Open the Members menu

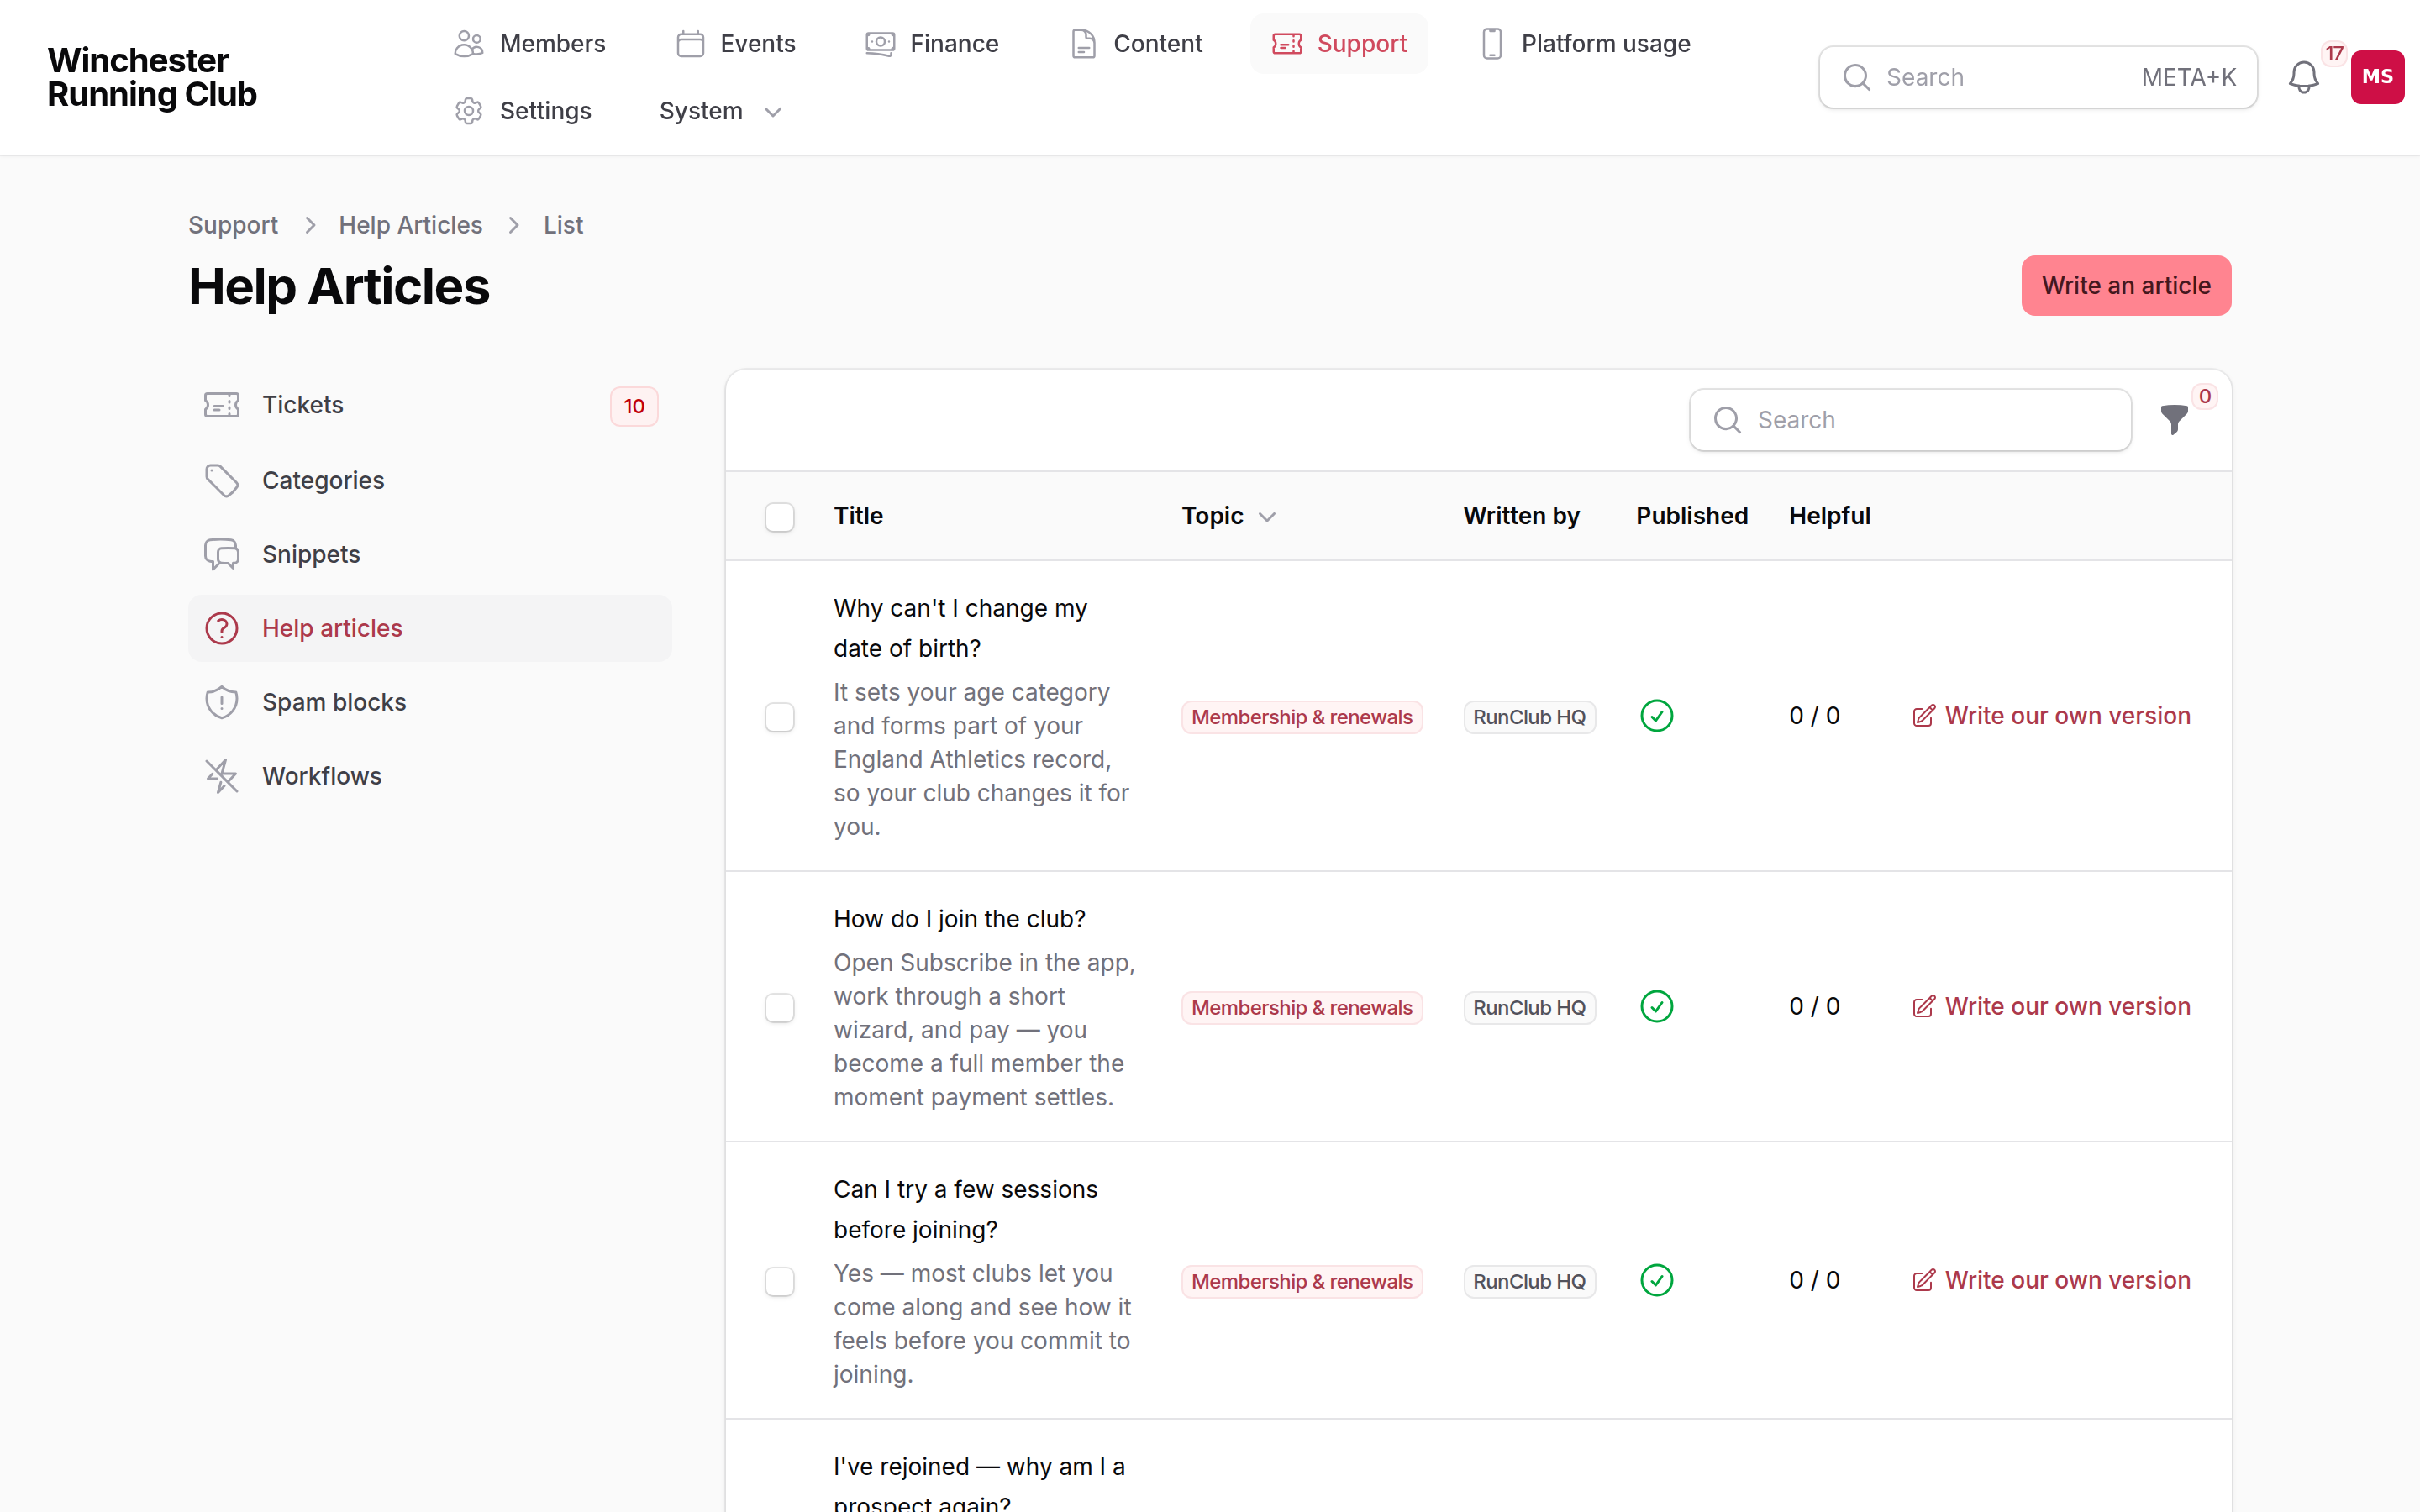pos(529,44)
